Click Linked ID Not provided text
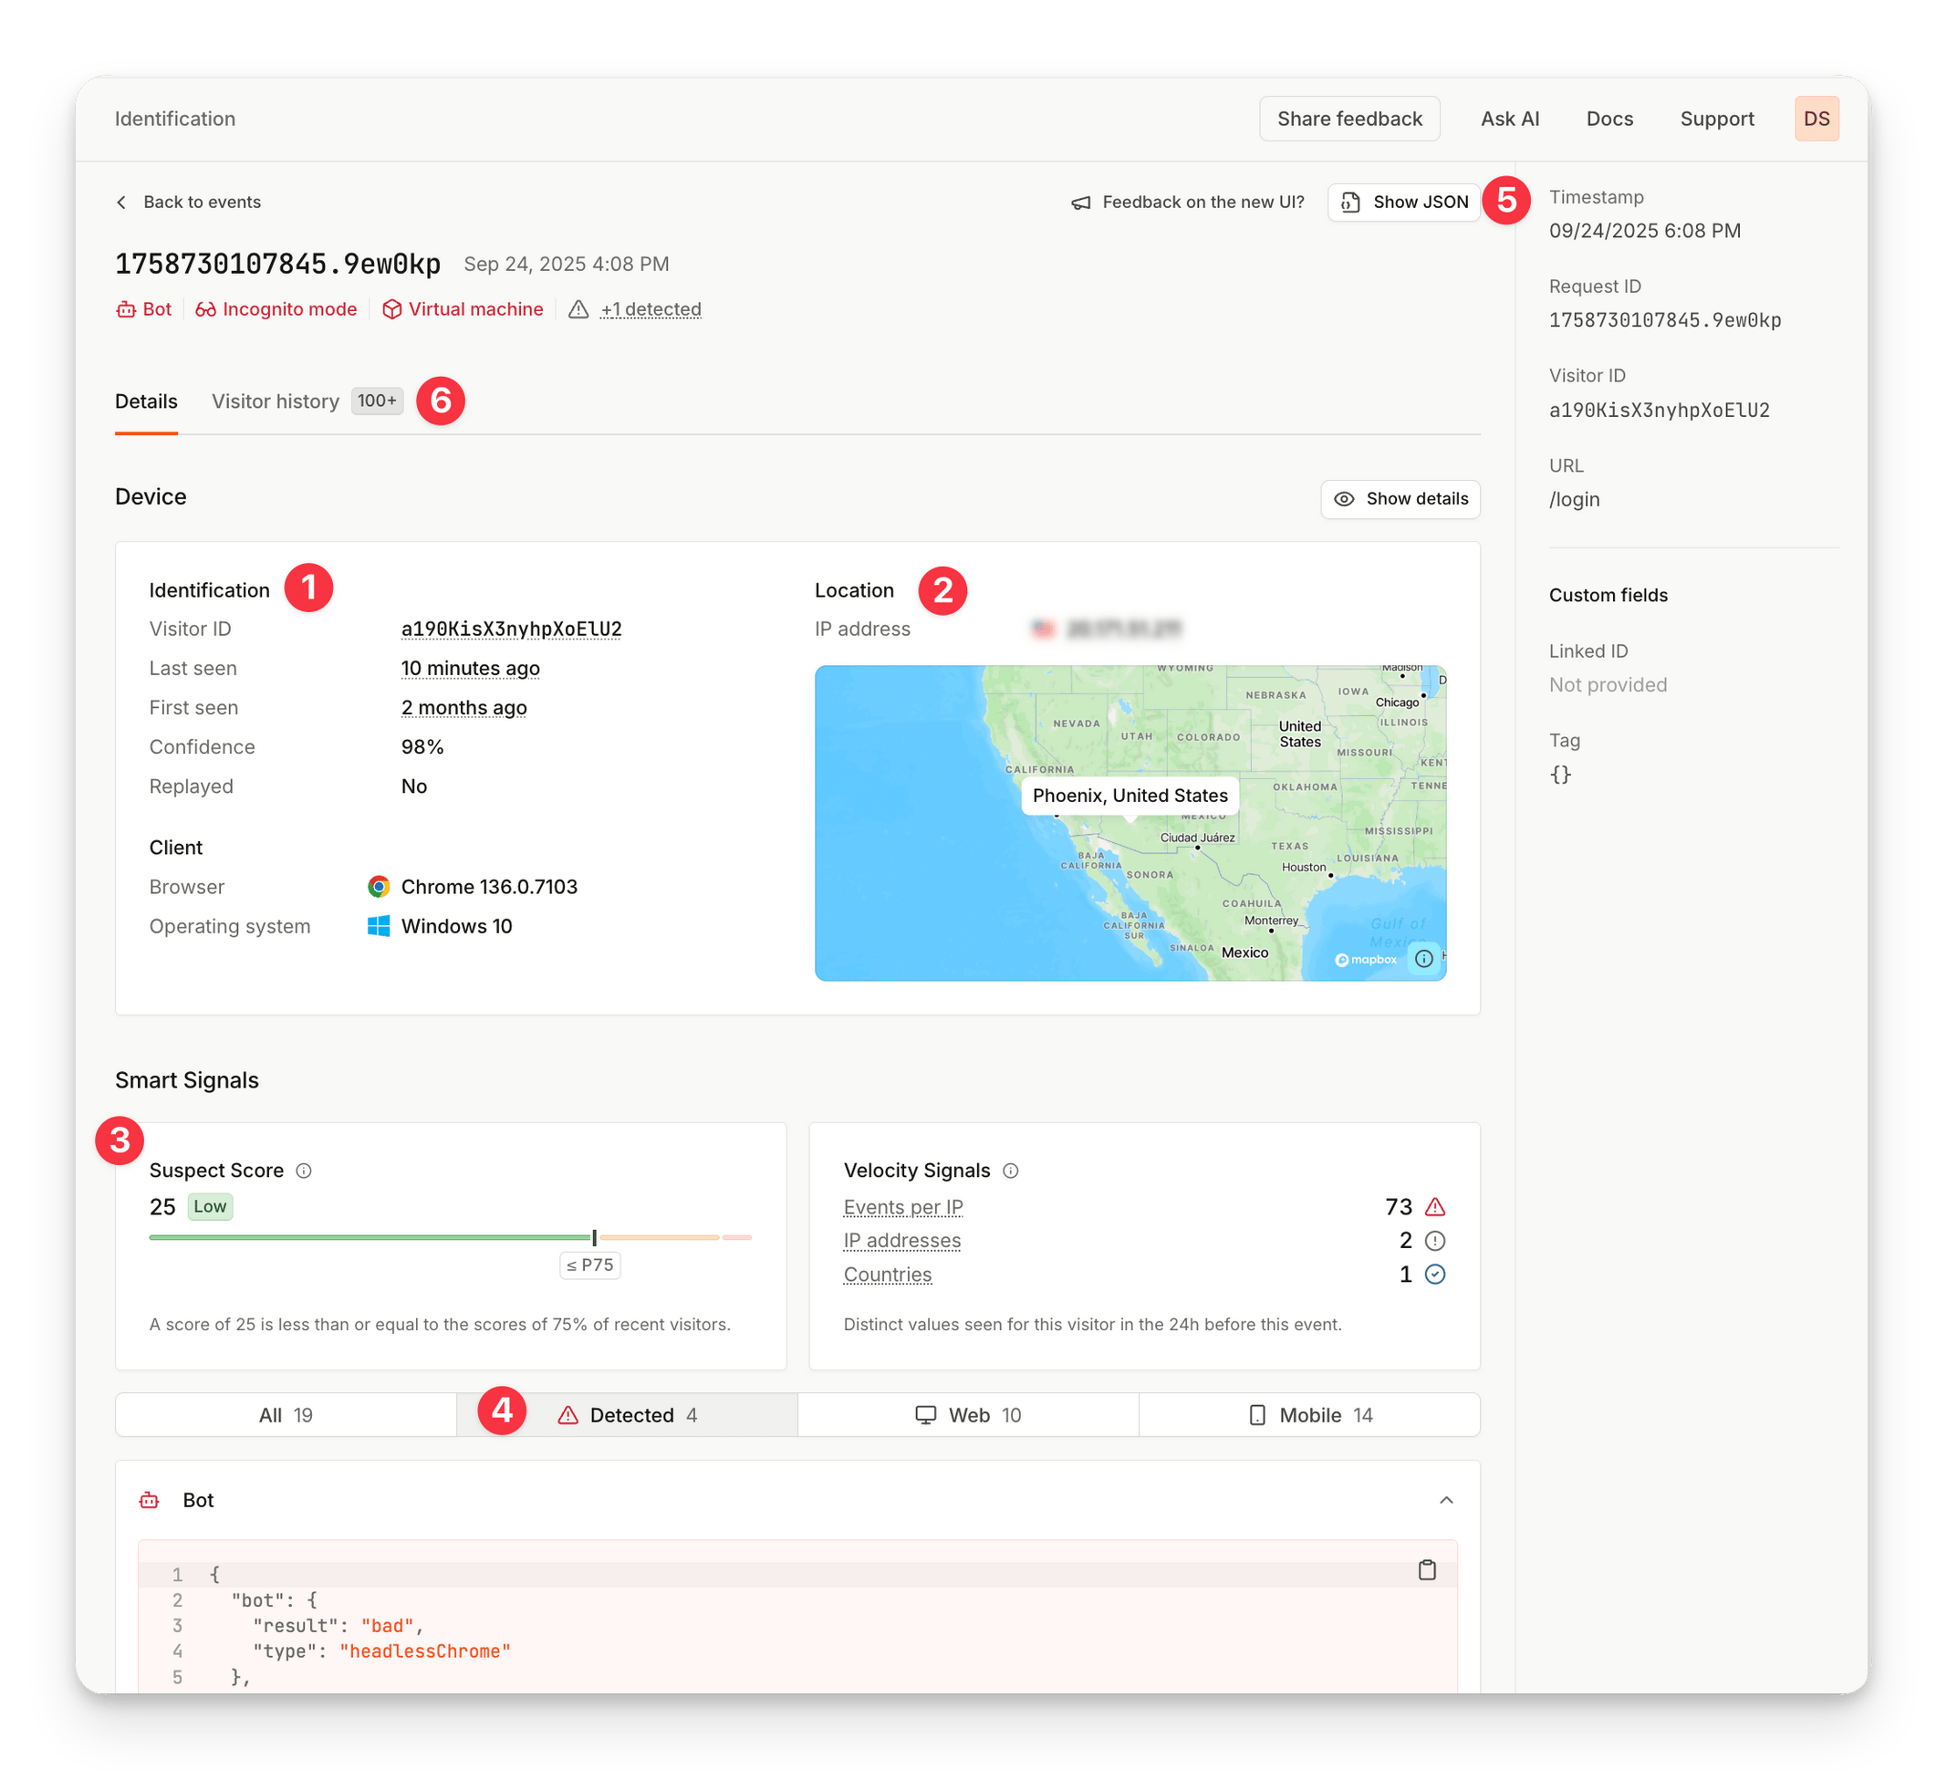The image size is (1947, 1770). point(1608,685)
